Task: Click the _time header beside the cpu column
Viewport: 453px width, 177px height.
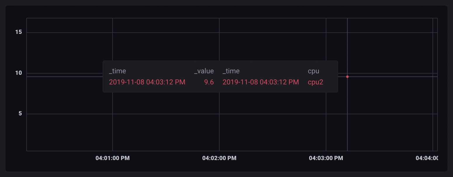Action: 231,71
